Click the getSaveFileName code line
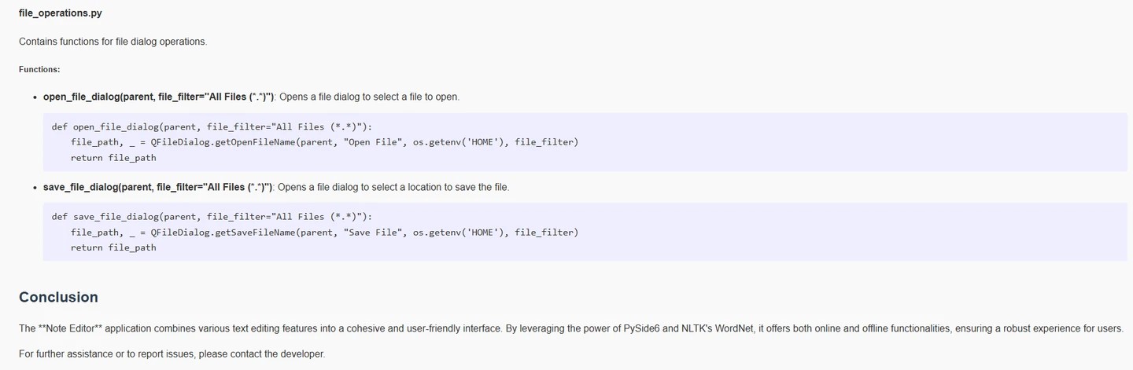The image size is (1133, 370). click(324, 233)
